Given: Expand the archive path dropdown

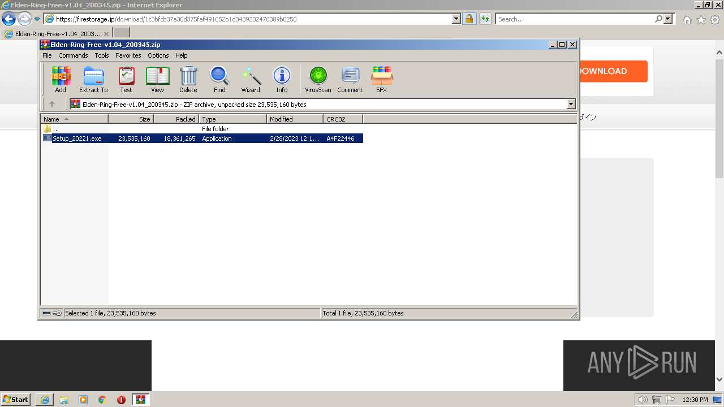Looking at the screenshot, I should coord(571,104).
